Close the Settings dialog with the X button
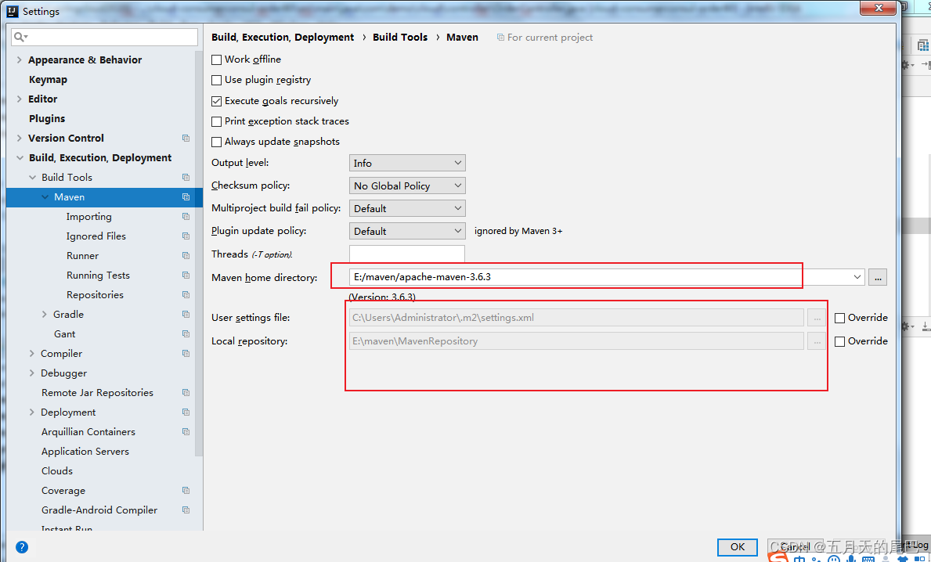 878,8
